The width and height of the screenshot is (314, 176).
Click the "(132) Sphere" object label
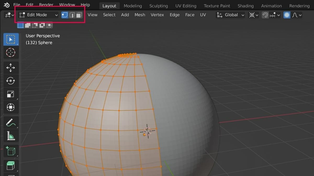pyautogui.click(x=39, y=43)
